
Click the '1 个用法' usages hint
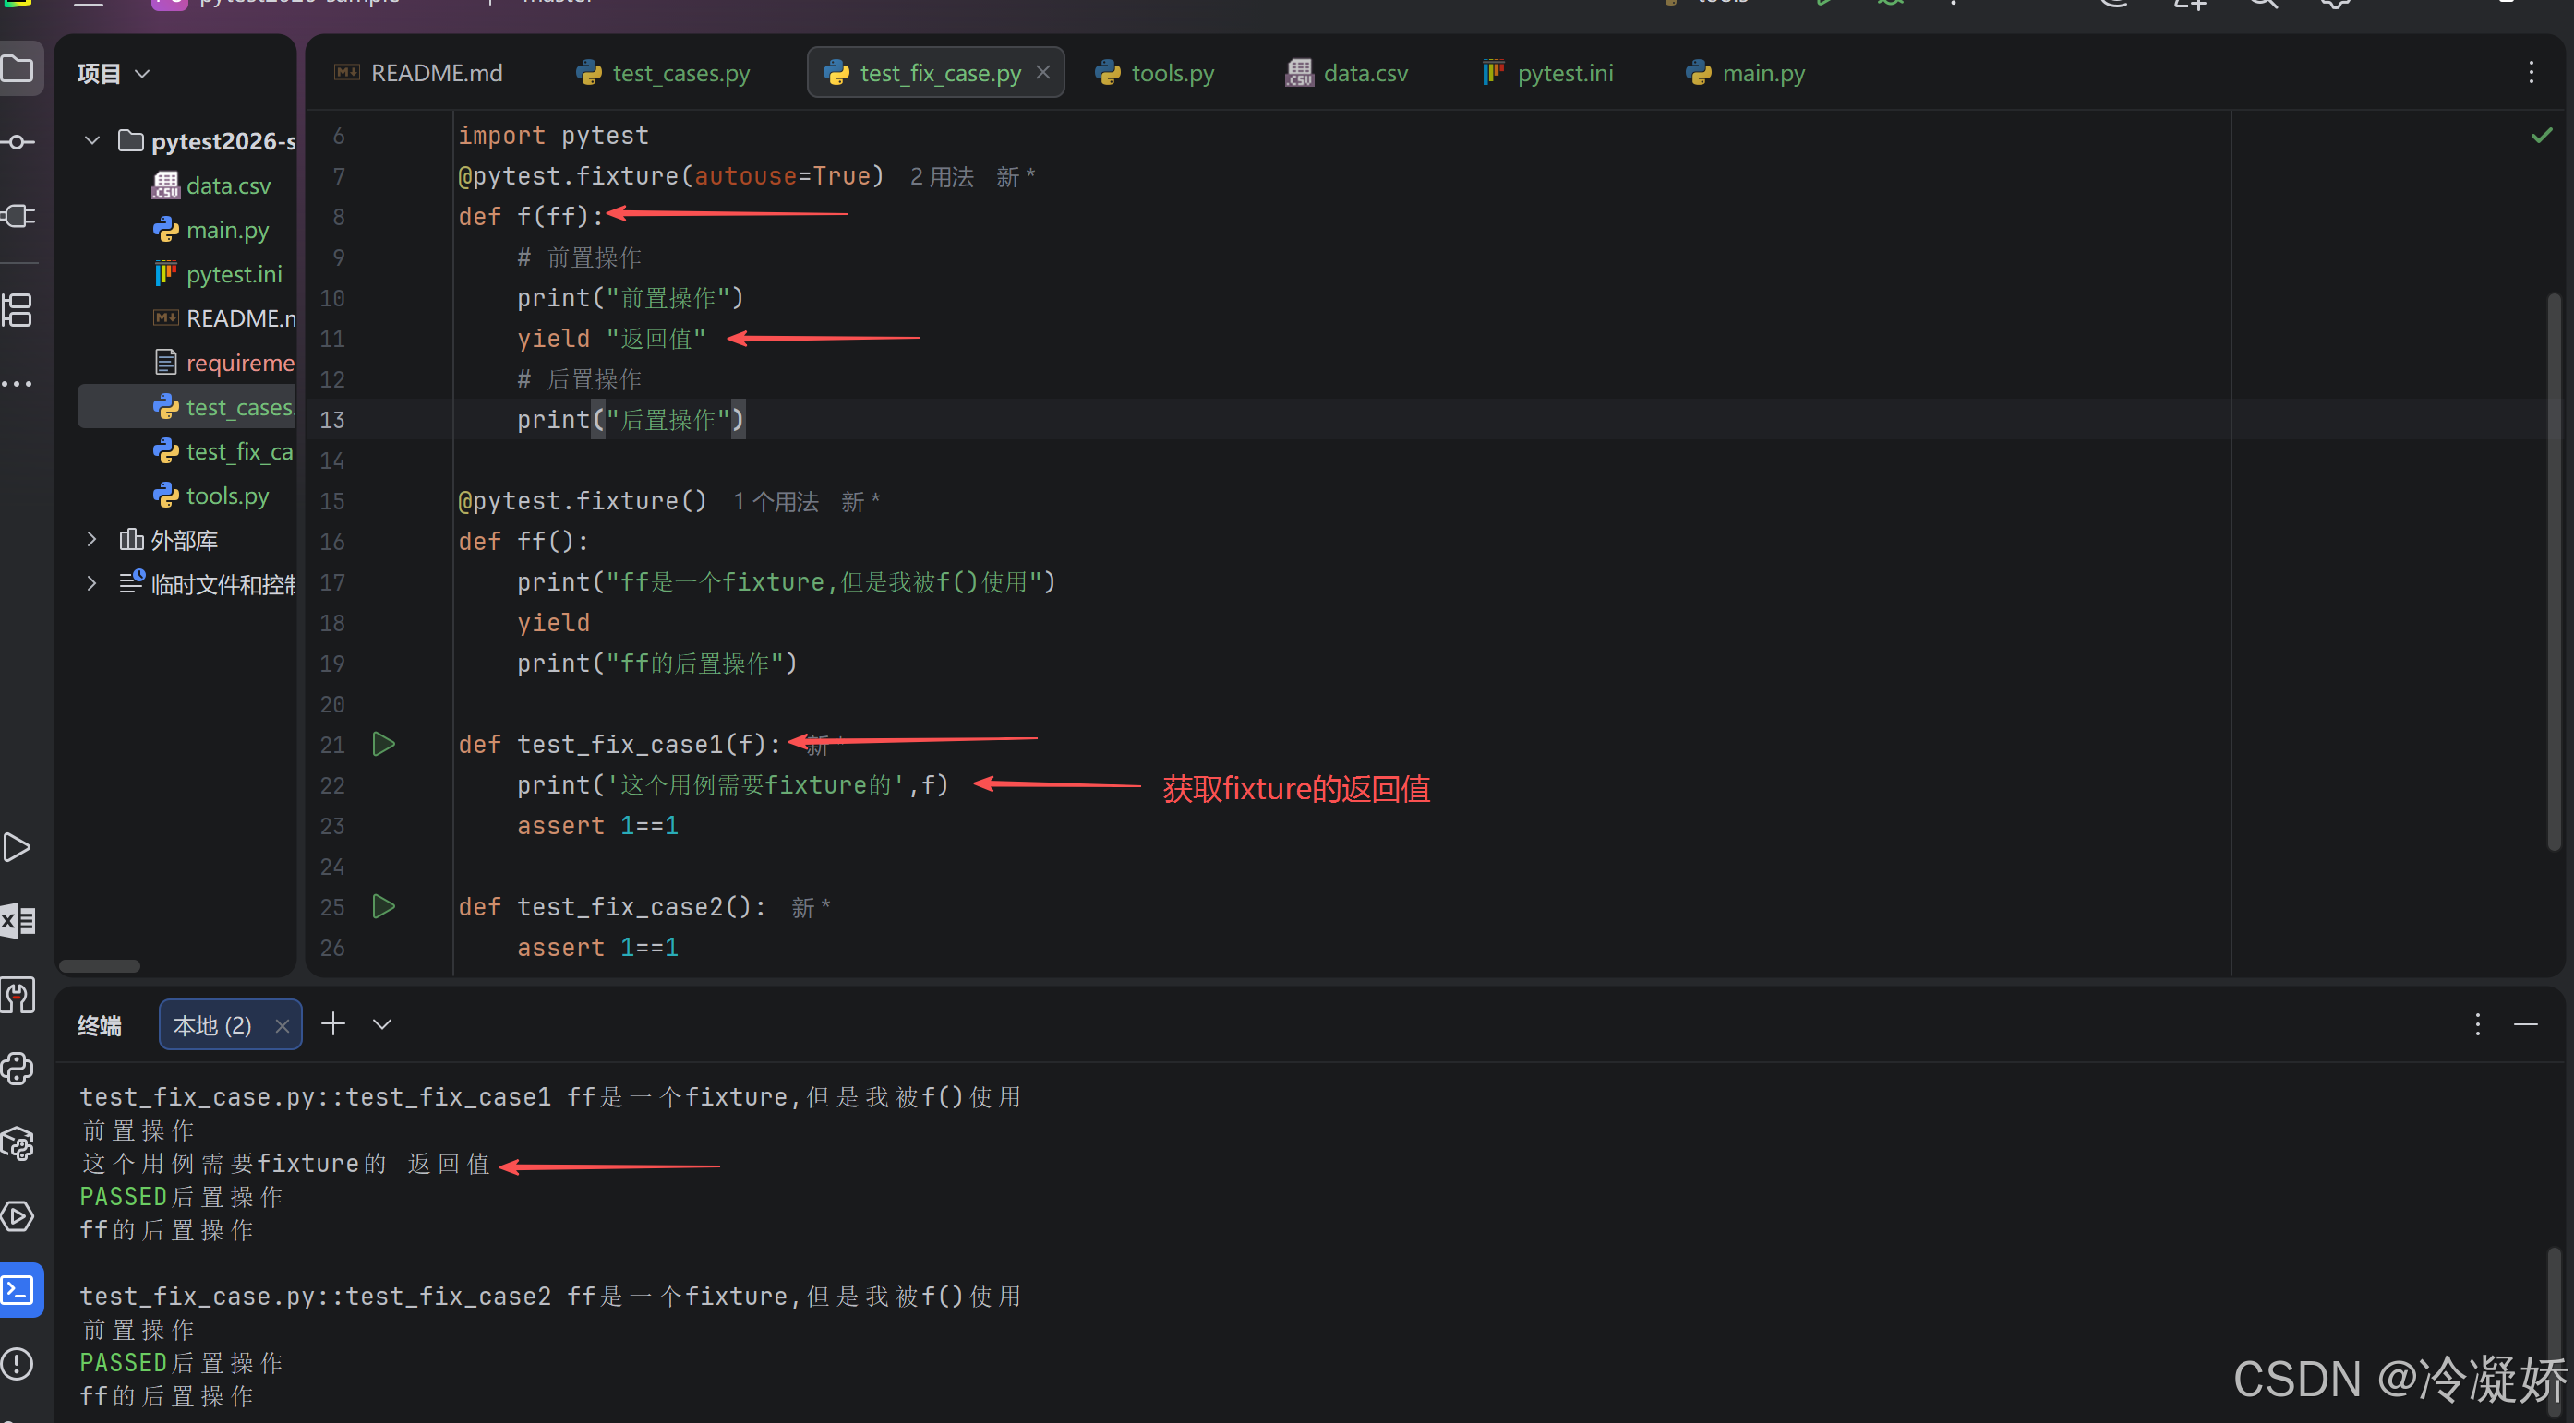coord(776,501)
